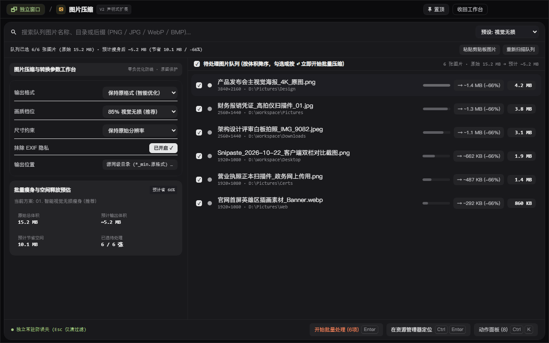This screenshot has width=549, height=343.
Task: Click size bar of 产品发布会主视觉海报 row
Action: 437,85
